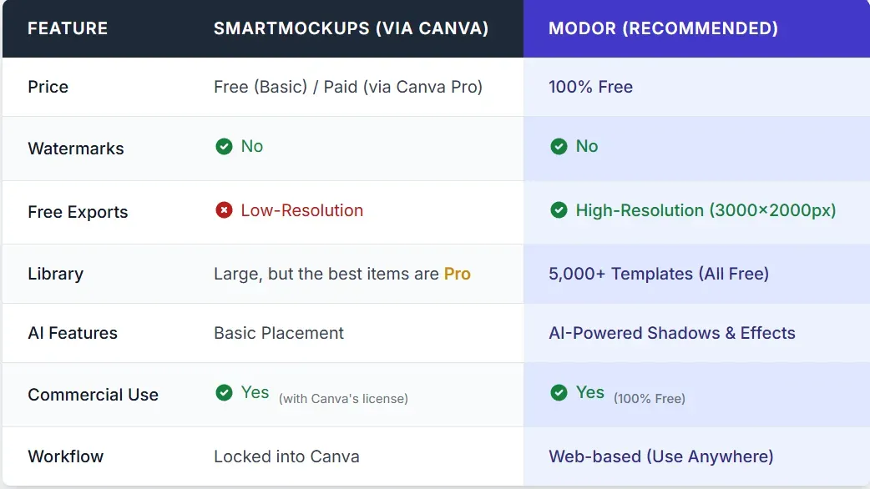Click the Commercial Use row label
This screenshot has height=489, width=870.
(93, 395)
